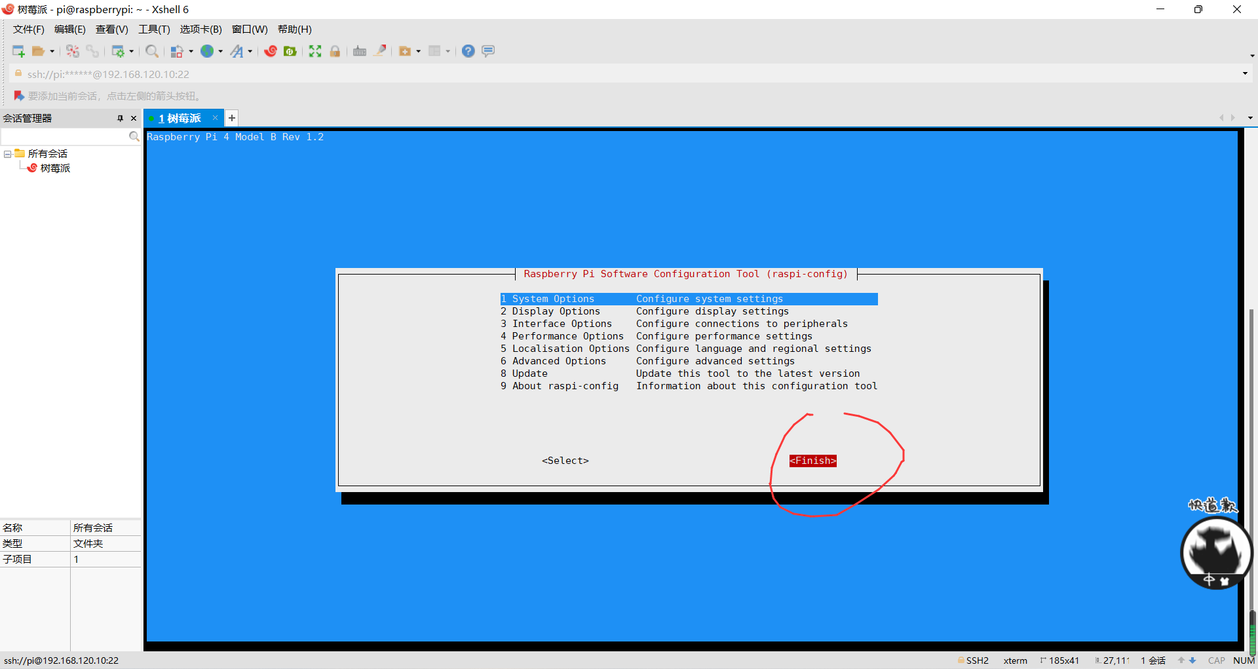Expand the Properties dropdown arrow
The width and height of the screenshot is (1258, 669).
[132, 51]
